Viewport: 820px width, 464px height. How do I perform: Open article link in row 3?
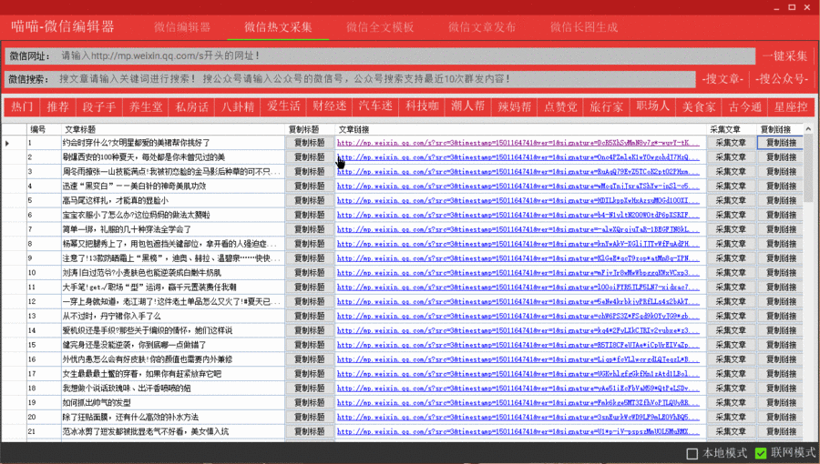click(x=518, y=171)
